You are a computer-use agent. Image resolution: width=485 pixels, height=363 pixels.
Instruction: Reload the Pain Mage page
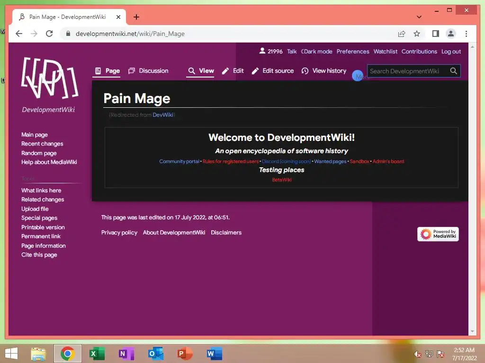pos(49,34)
